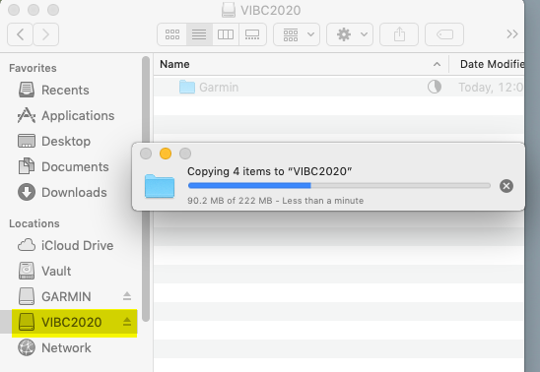Click the copy progress bar
Viewport: 540px width, 372px height.
339,186
